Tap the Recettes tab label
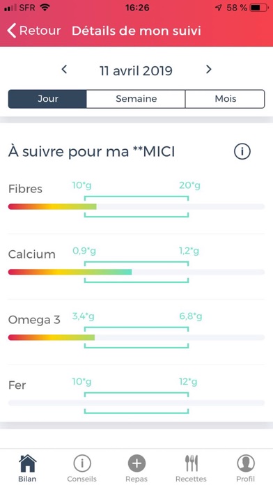 (x=191, y=479)
